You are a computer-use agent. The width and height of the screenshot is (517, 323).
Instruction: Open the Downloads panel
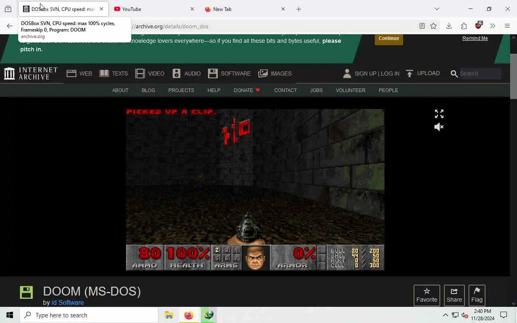click(x=449, y=26)
